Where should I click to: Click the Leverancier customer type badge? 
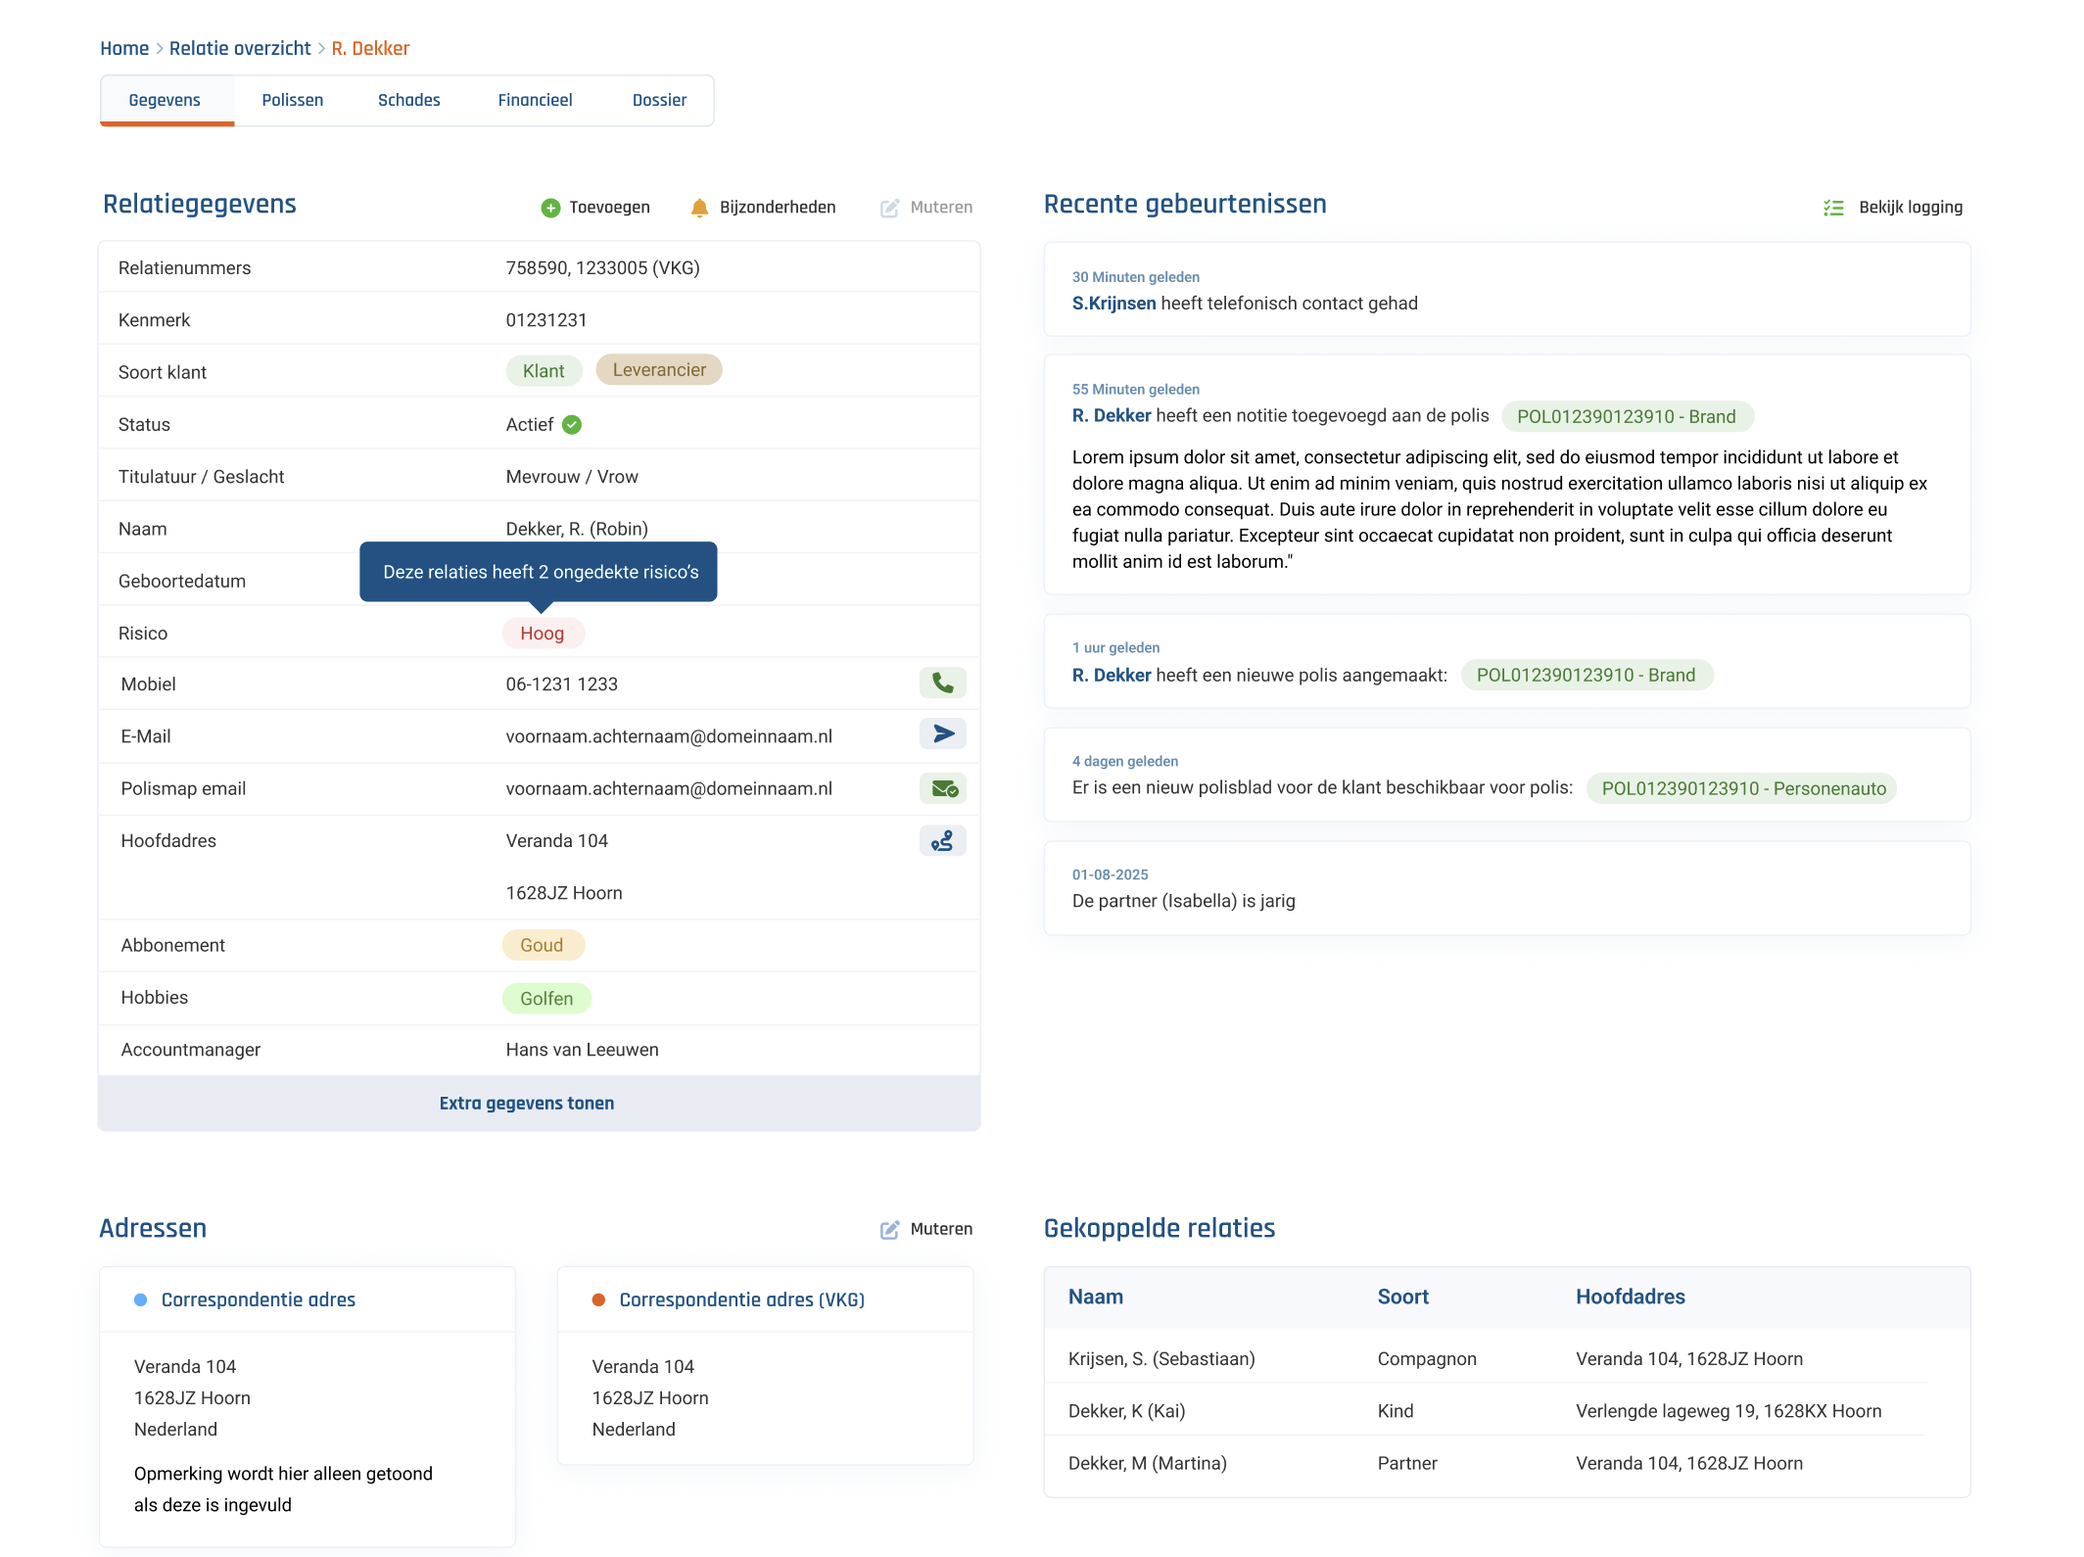[x=658, y=370]
